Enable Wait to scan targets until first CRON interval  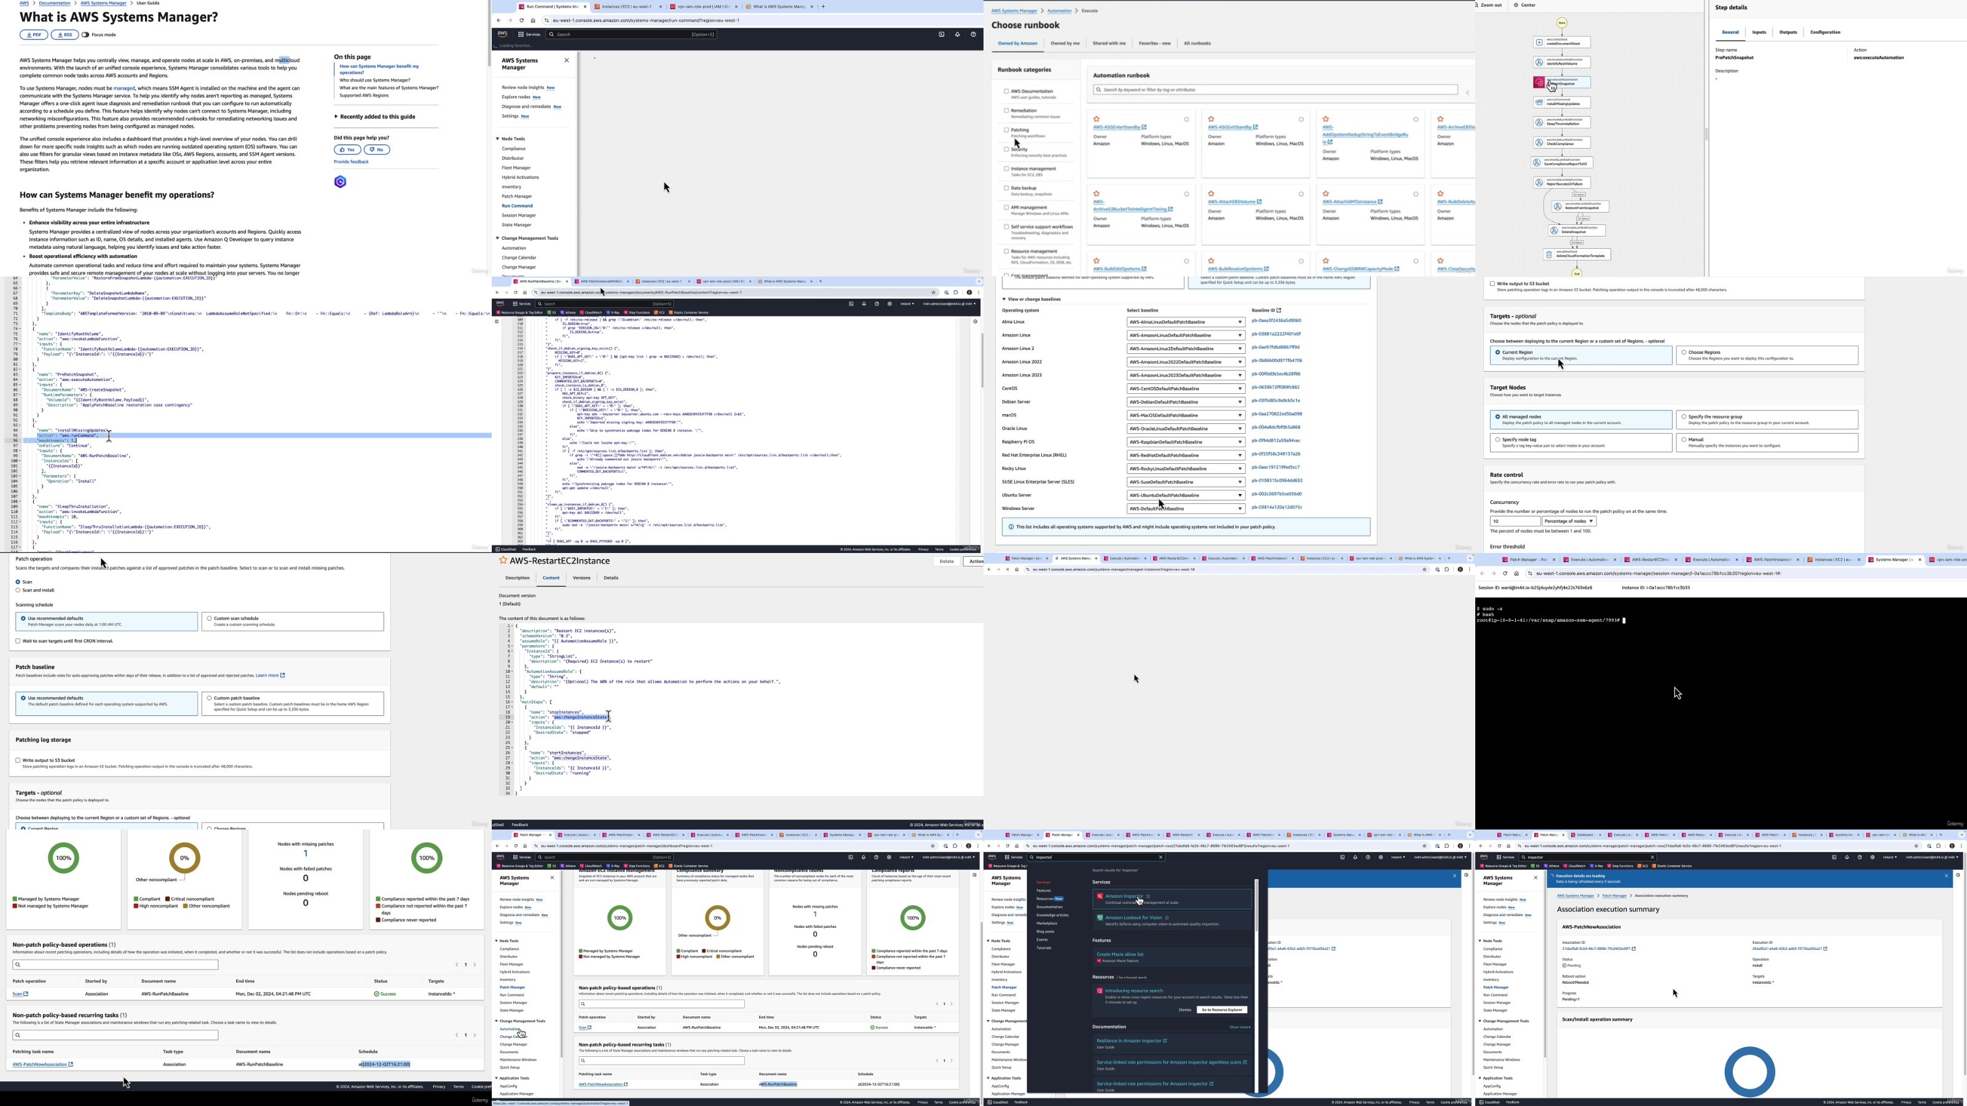click(18, 641)
